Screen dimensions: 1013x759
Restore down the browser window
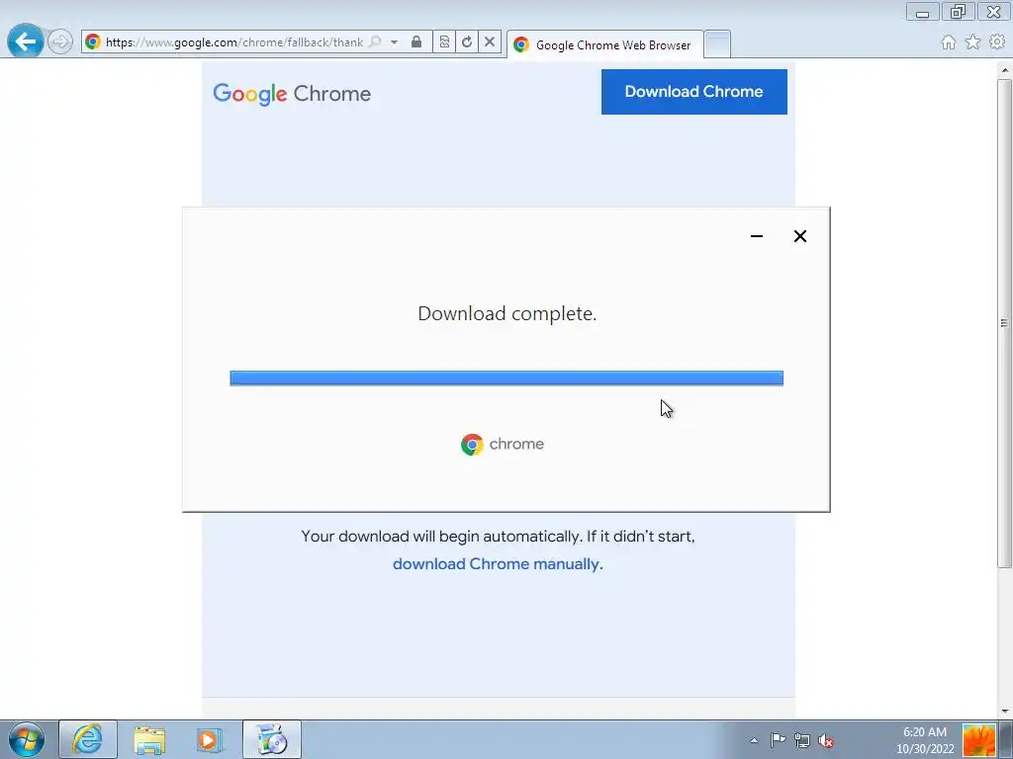(958, 12)
